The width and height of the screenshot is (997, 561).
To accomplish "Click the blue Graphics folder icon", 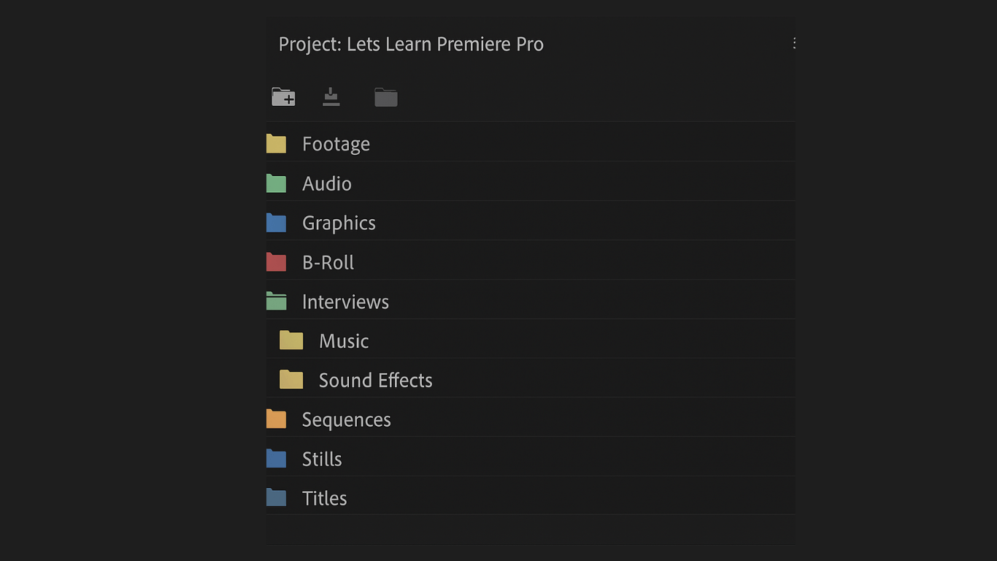I will coord(276,223).
